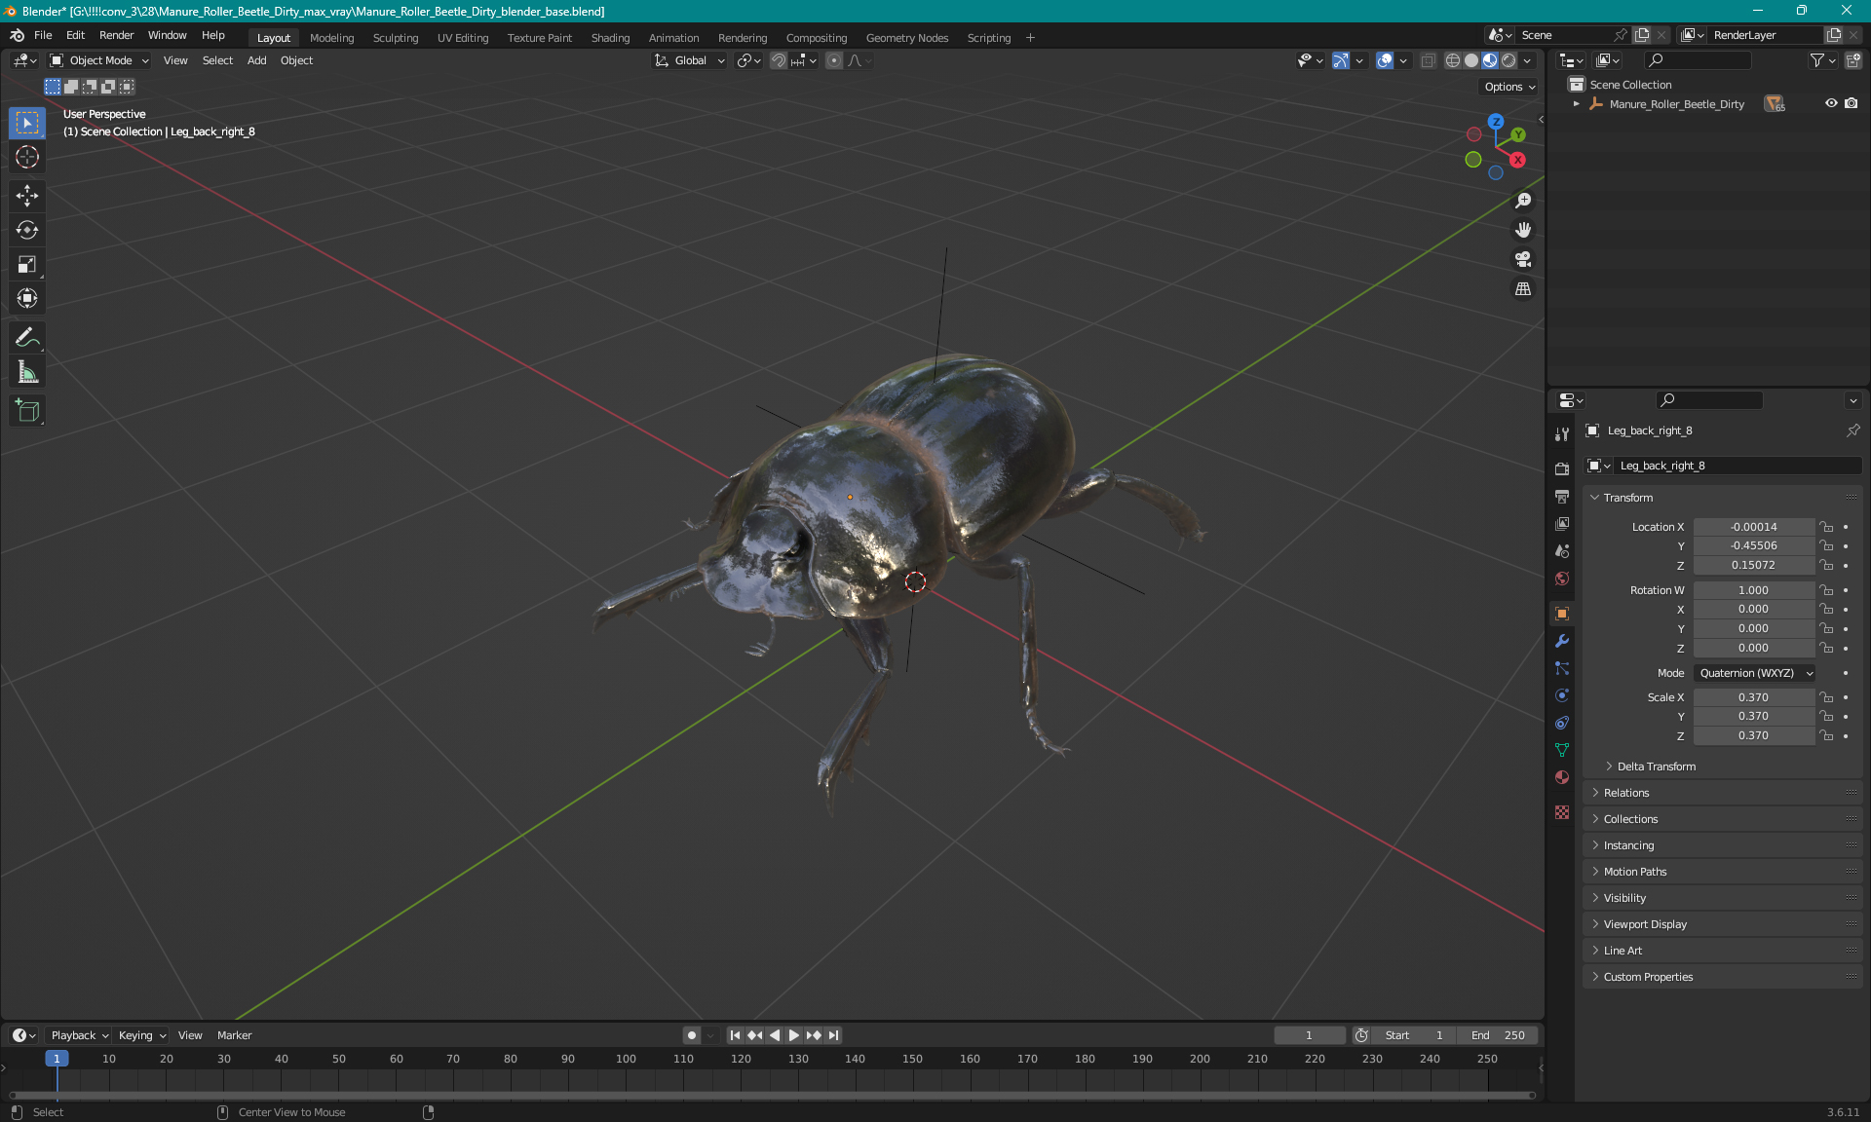Play the animation

(x=793, y=1035)
